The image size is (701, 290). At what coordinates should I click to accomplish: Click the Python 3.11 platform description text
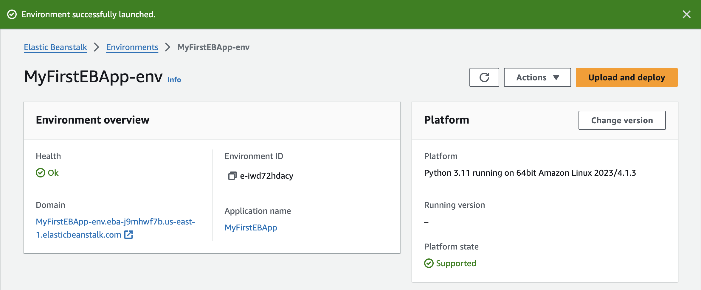[x=530, y=173]
